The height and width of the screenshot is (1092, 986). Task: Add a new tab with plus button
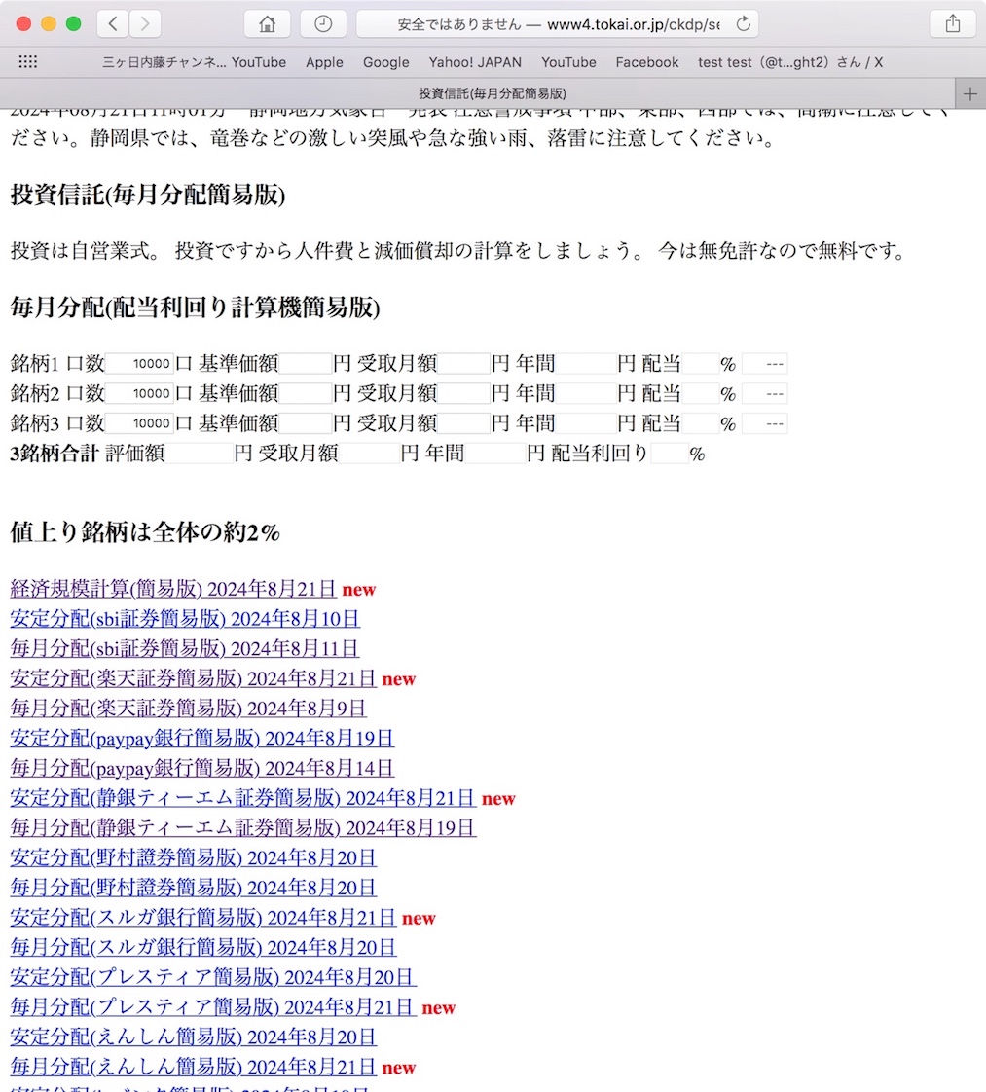[x=970, y=94]
